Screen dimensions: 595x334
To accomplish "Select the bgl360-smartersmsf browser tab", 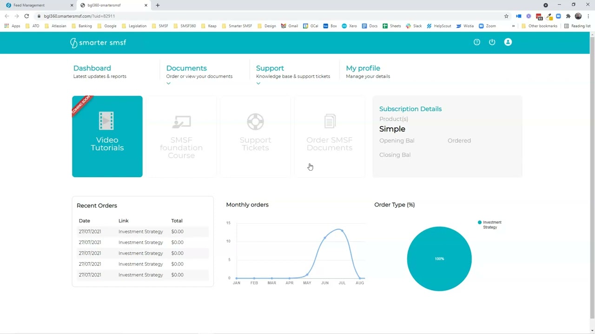I will [114, 5].
